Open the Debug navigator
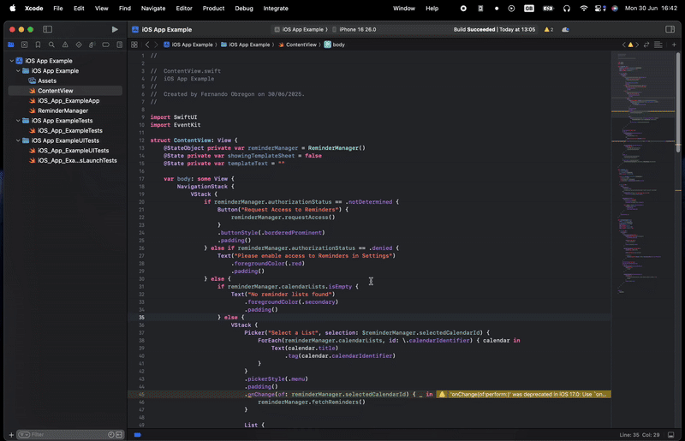 [x=92, y=45]
